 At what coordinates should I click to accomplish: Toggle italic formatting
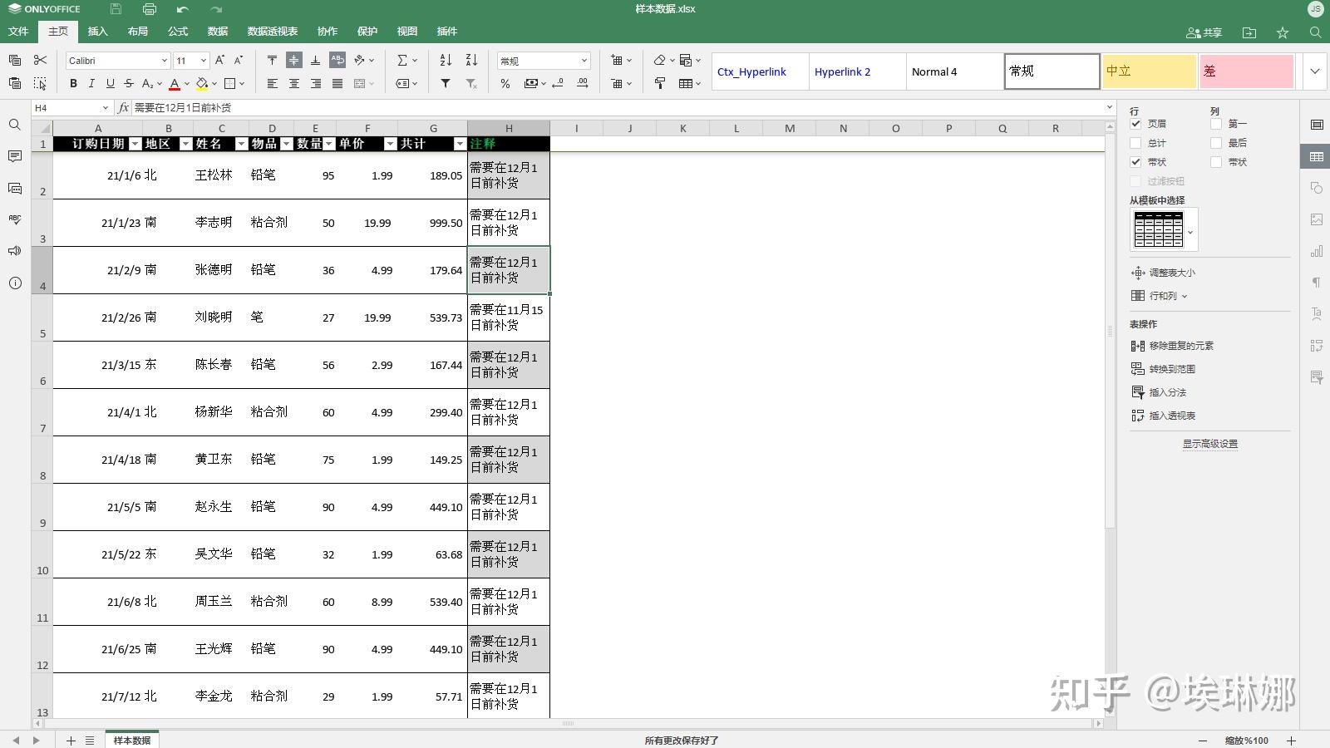(x=91, y=83)
